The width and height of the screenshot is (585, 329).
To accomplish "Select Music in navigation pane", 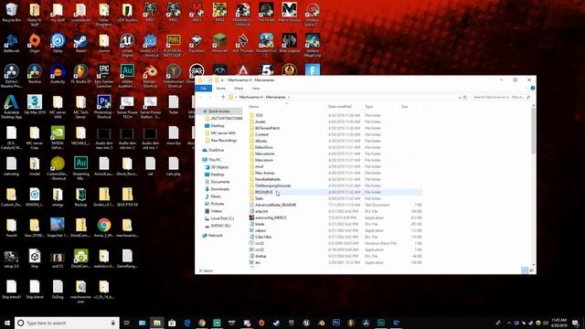I will 216,196.
